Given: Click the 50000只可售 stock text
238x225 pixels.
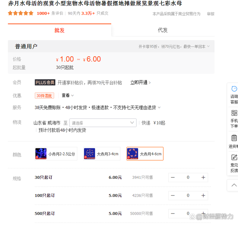Looking at the screenshot, I should (141, 213).
